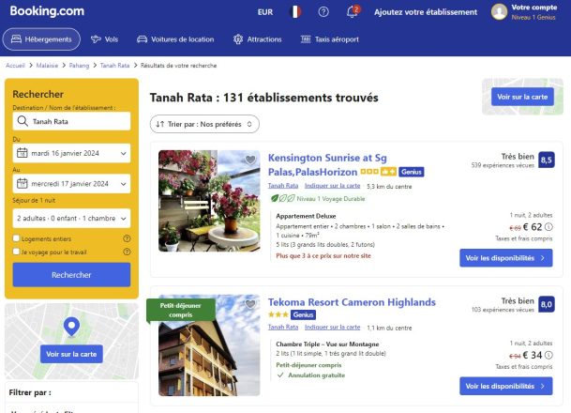Click Voir les disponibilités for Tekoma Resort
Screen dimensions: 571x413
[505, 386]
